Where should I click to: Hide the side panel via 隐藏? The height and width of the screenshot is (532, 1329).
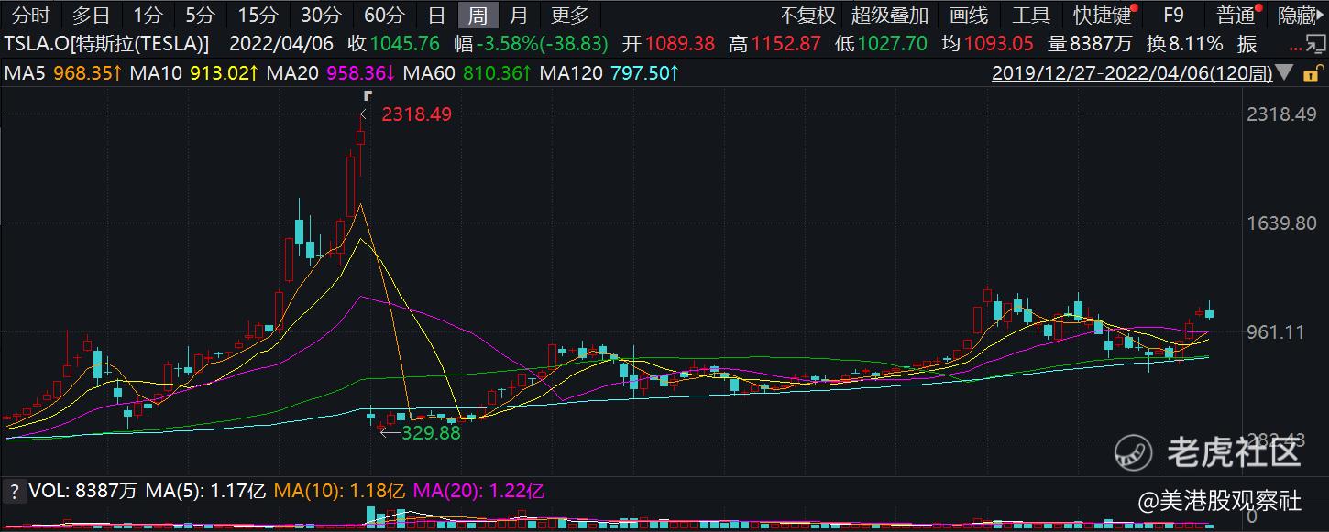1297,15
